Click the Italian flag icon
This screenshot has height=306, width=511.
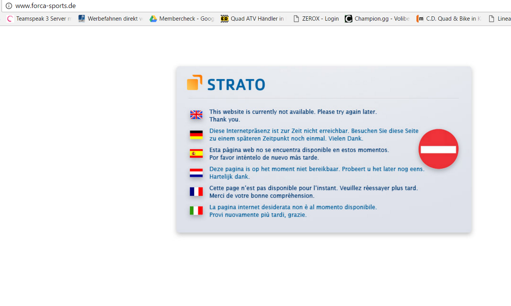[196, 211]
